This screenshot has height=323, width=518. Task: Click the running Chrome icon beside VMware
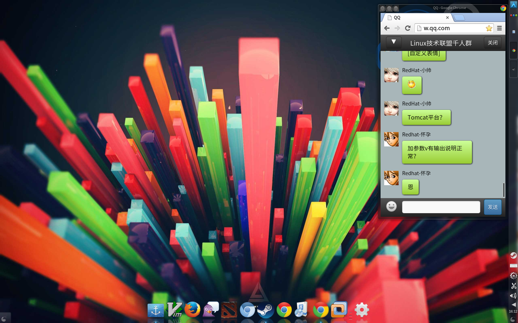click(321, 310)
